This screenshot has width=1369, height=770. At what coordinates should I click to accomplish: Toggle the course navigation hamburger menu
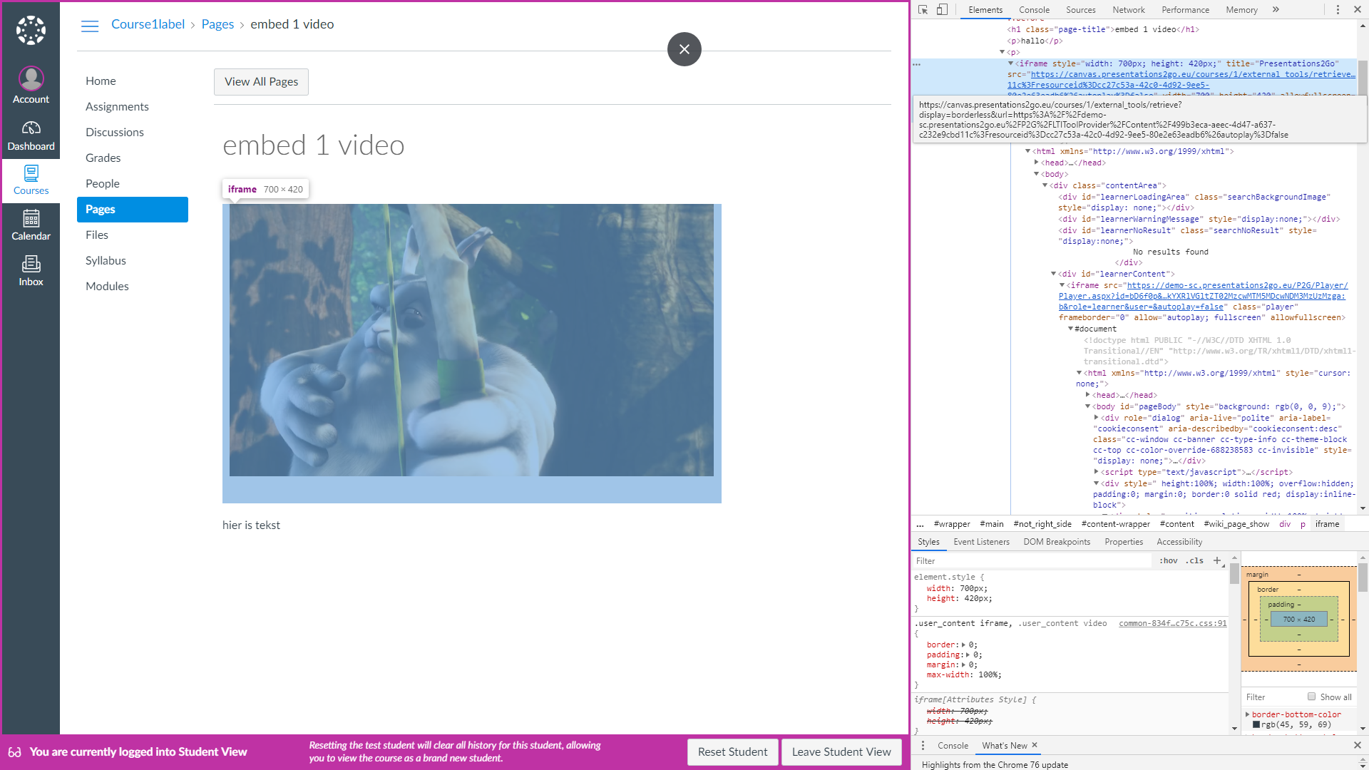[90, 26]
